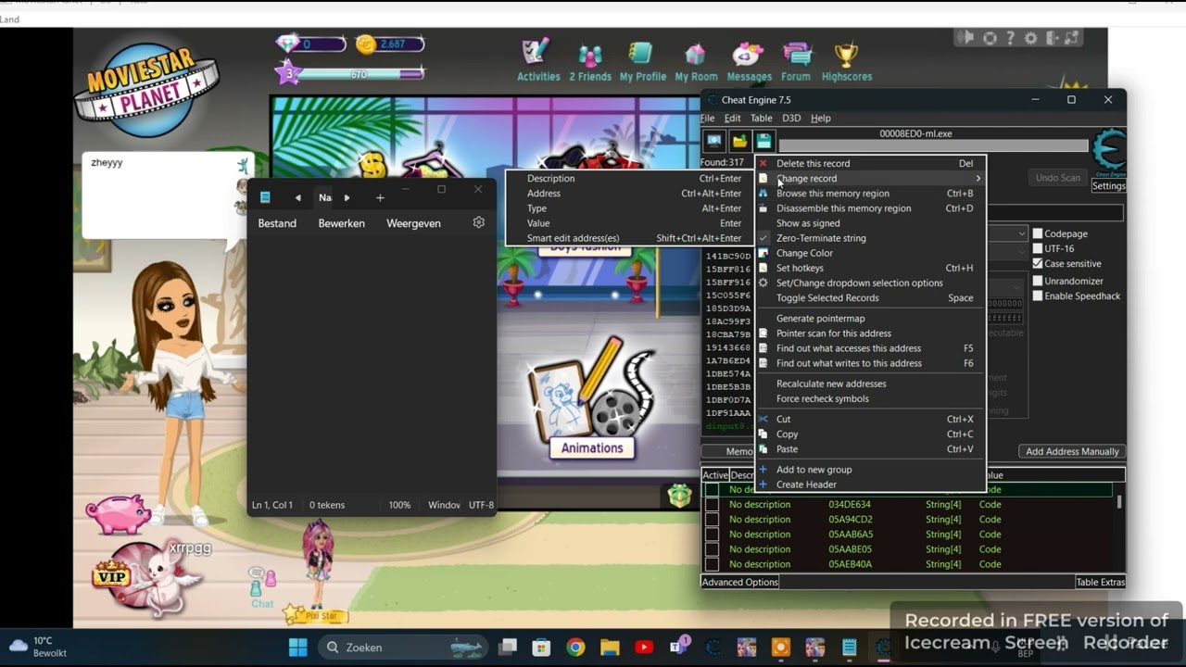This screenshot has height=667, width=1186.
Task: Choose Add to new group
Action: tap(870, 470)
